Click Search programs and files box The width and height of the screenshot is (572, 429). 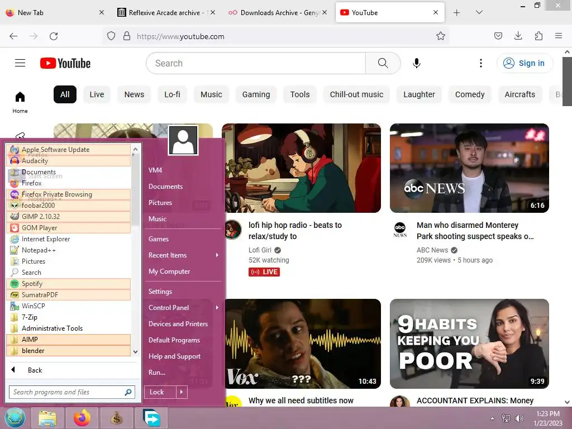pos(72,392)
